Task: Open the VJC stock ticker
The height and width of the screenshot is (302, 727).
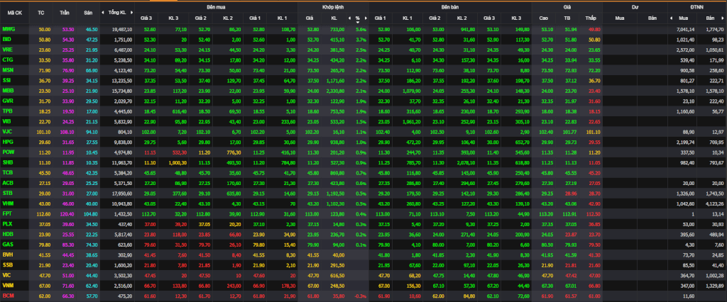Action: point(7,131)
